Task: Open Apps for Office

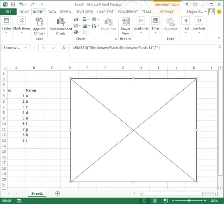Action: click(x=39, y=26)
